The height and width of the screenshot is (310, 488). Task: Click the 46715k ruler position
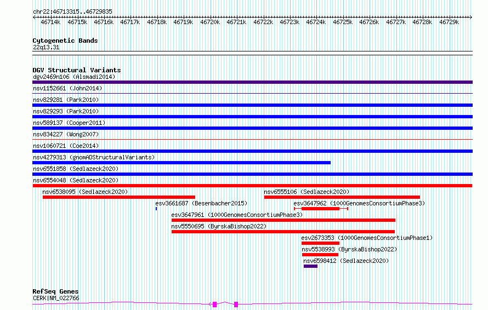[77, 22]
